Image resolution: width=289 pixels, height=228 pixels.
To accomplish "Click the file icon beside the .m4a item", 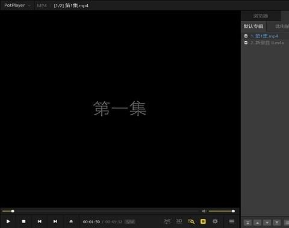I will tap(246, 43).
